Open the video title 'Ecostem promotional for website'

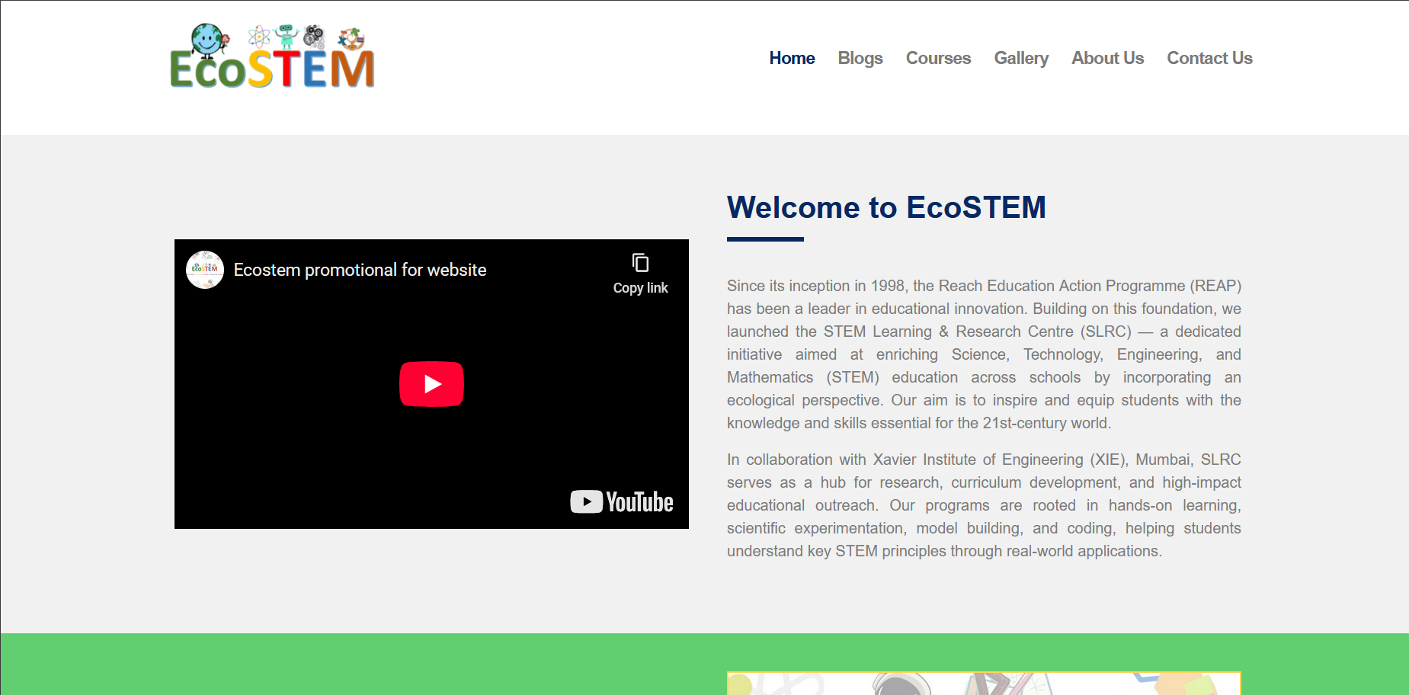coord(360,269)
